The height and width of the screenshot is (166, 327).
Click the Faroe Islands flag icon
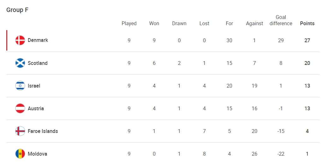[x=20, y=131]
